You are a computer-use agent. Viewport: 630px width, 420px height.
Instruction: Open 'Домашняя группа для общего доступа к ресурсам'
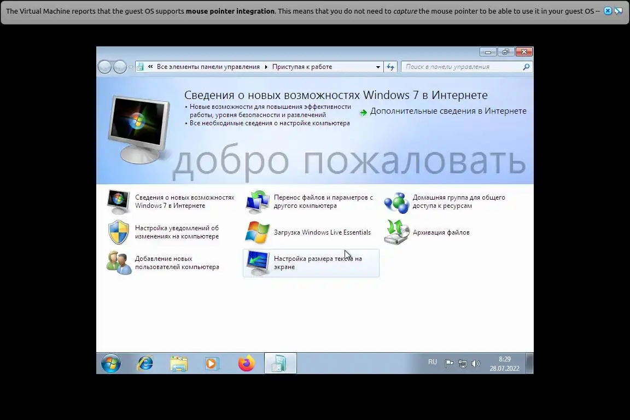point(459,201)
